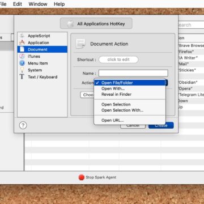The height and width of the screenshot is (204, 204).
Task: Select the iA Writer row in list
Action: pyautogui.click(x=191, y=58)
